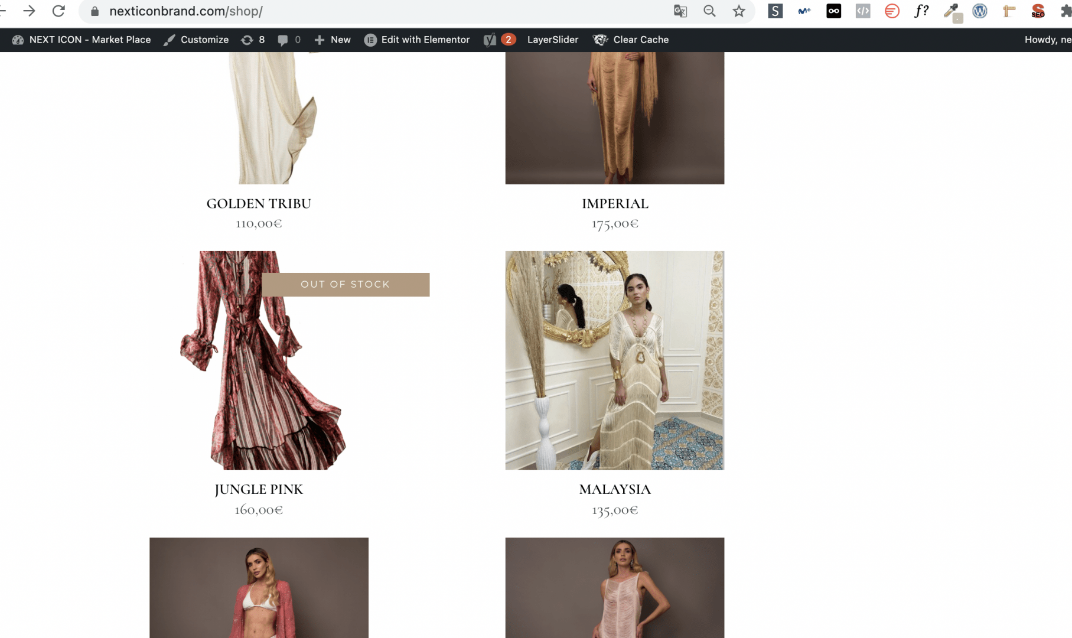
Task: Click the Golden Tribu white dress image
Action: click(x=259, y=118)
